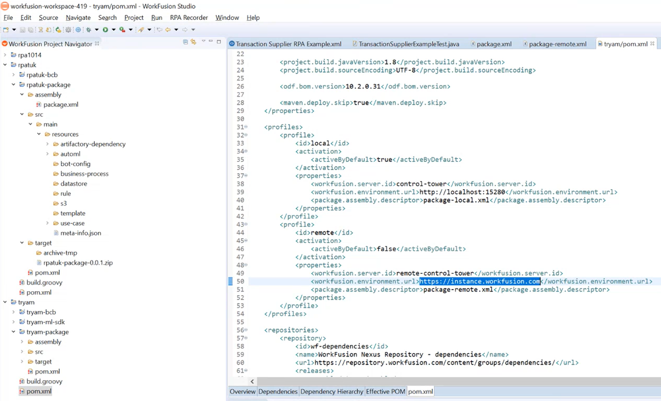Open the Dependencies tab
The height and width of the screenshot is (401, 661).
pos(278,392)
